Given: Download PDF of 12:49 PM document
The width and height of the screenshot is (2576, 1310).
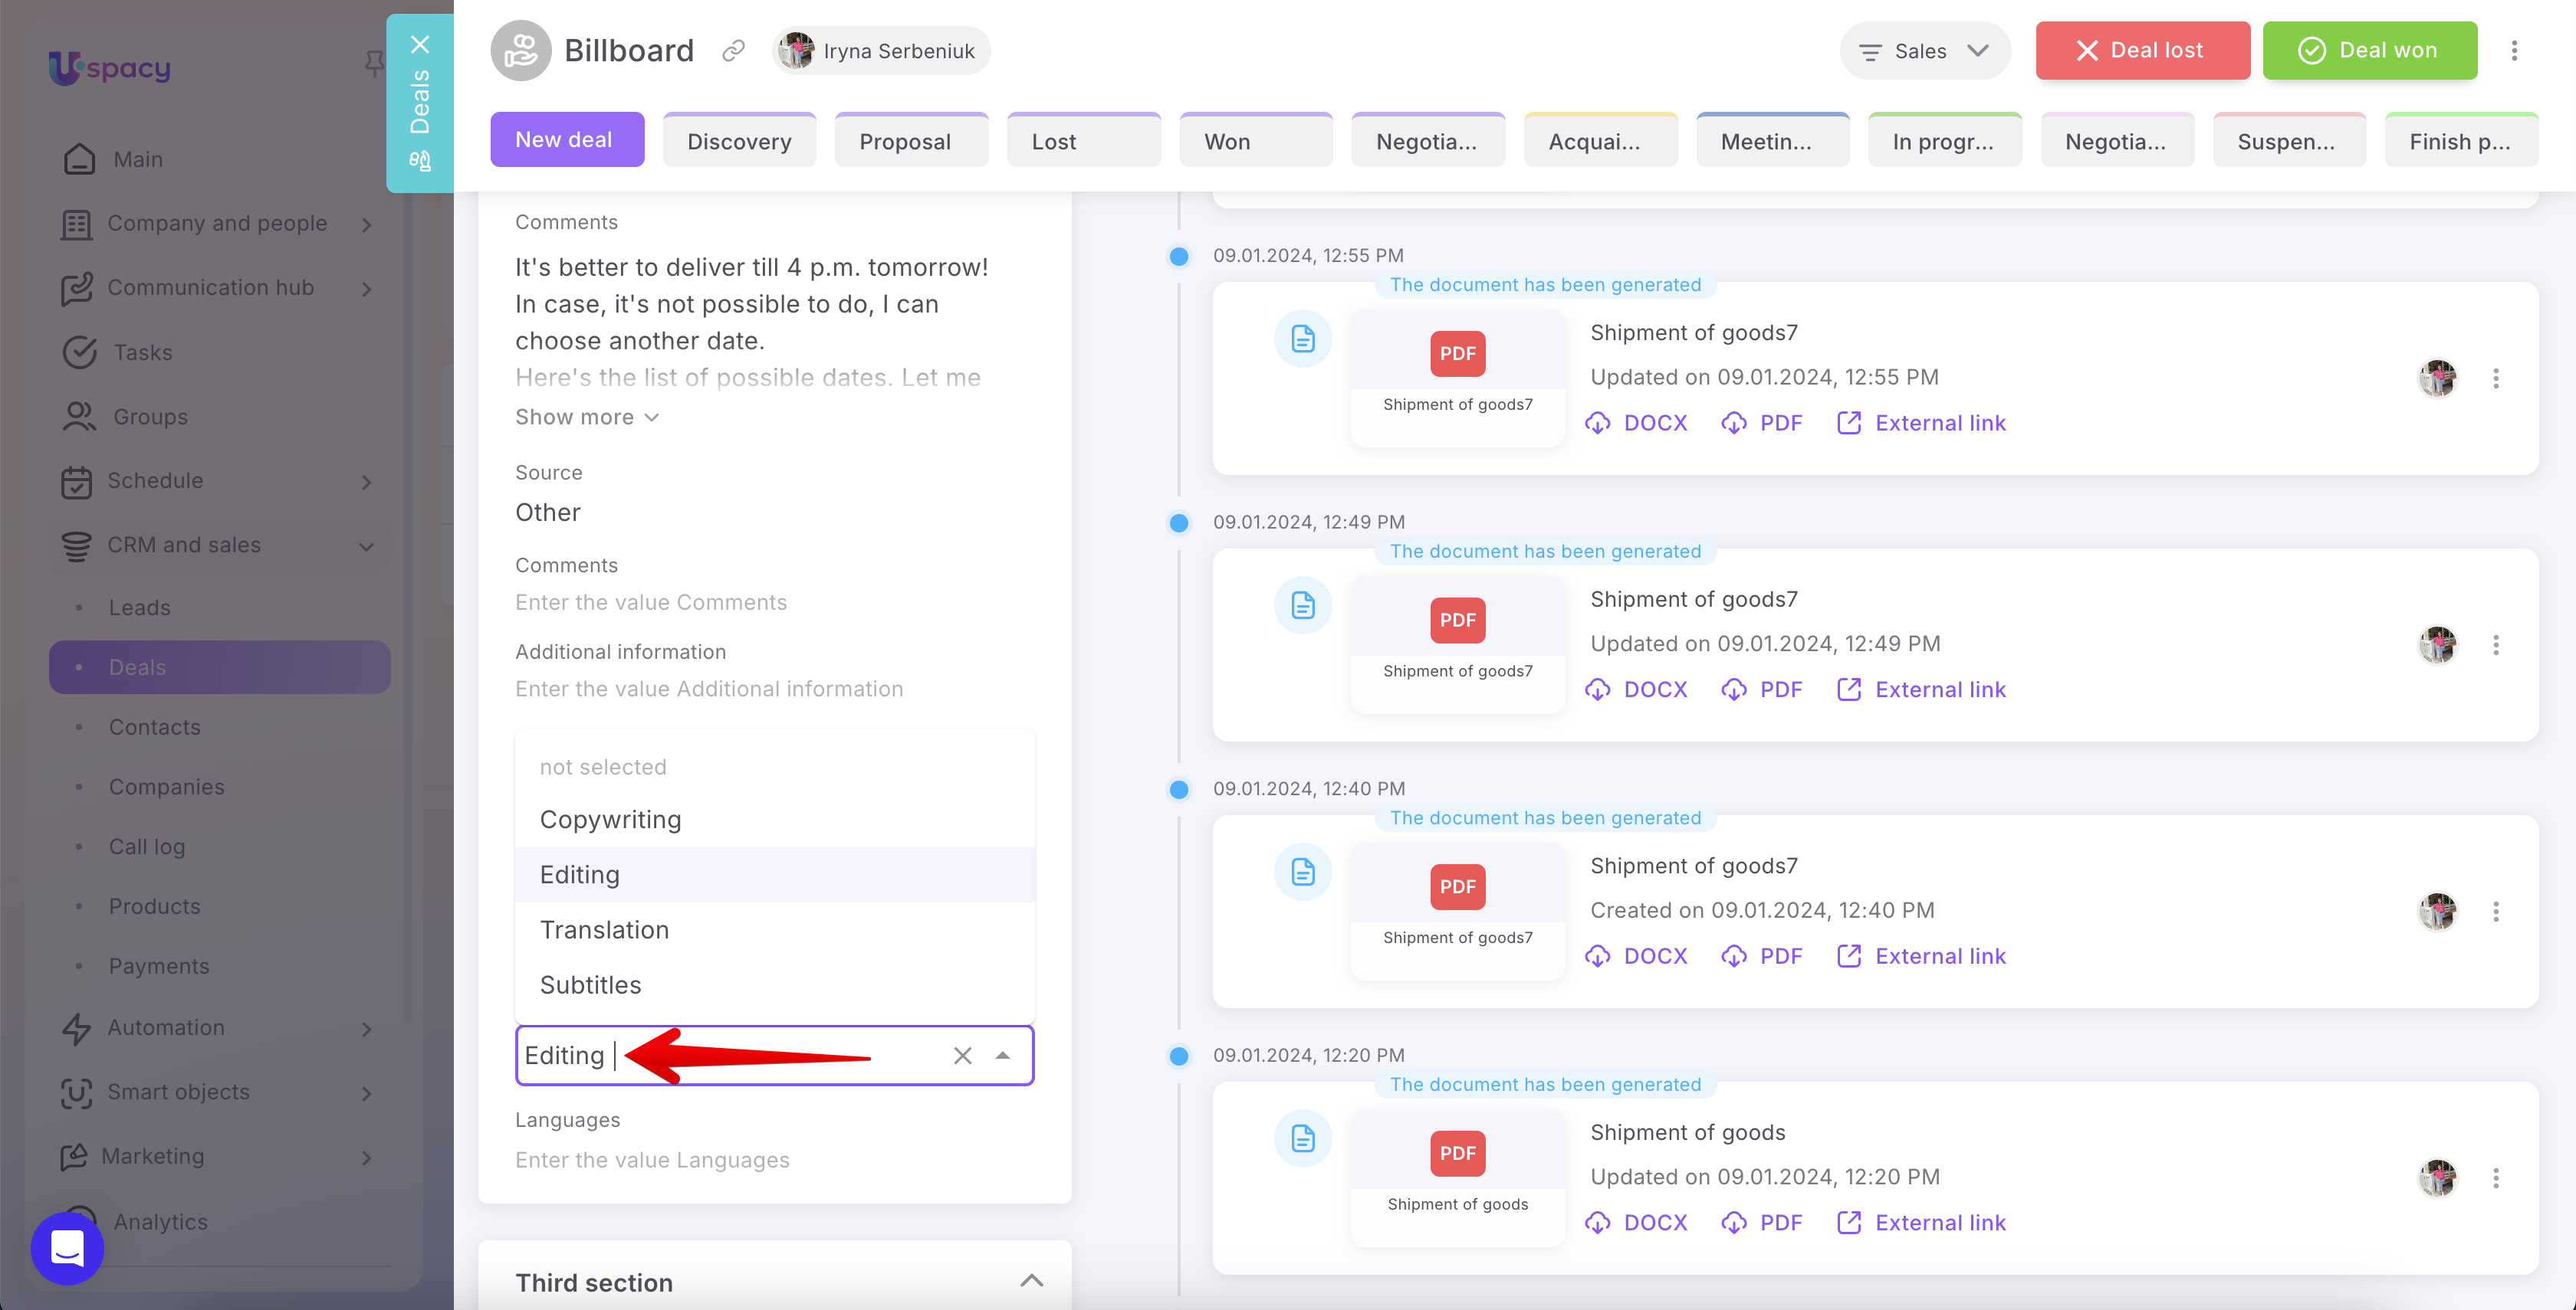Looking at the screenshot, I should (1762, 689).
